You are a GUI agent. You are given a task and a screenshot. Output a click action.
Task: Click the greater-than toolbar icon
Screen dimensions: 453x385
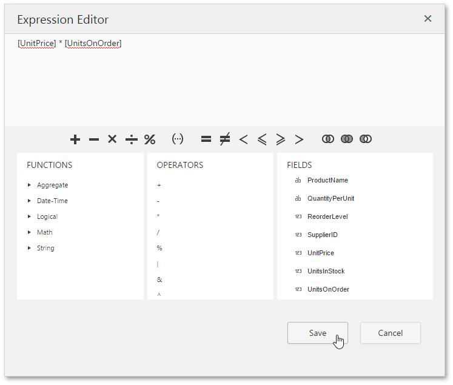tap(299, 139)
